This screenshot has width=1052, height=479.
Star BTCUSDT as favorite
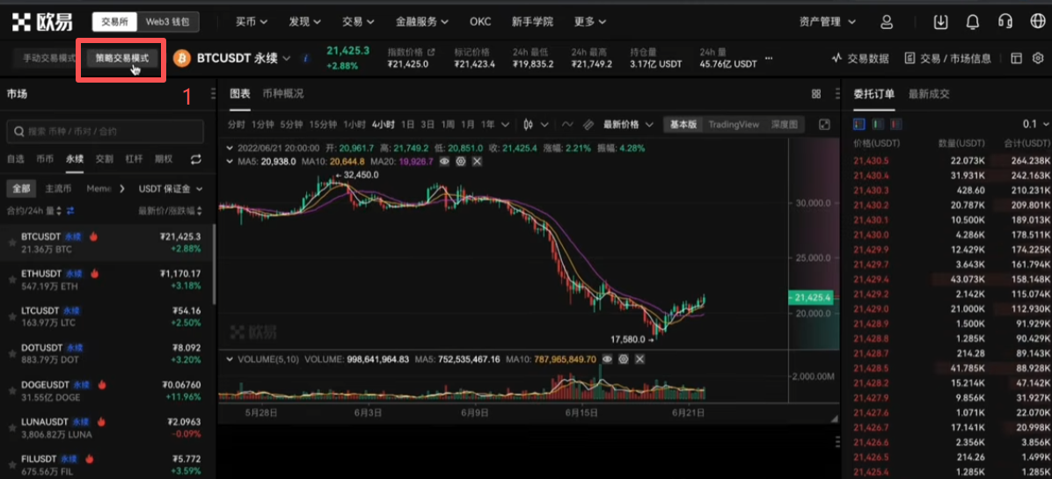point(12,243)
